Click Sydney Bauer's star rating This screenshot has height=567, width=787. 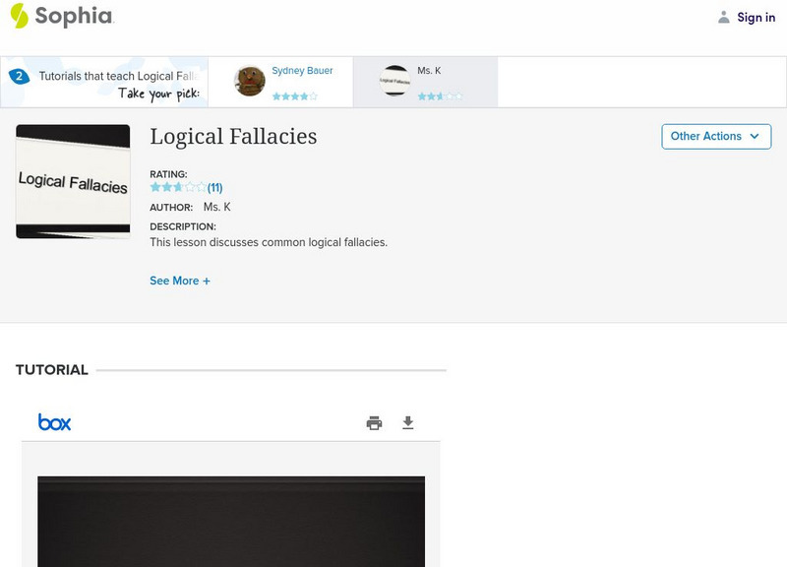(x=295, y=95)
